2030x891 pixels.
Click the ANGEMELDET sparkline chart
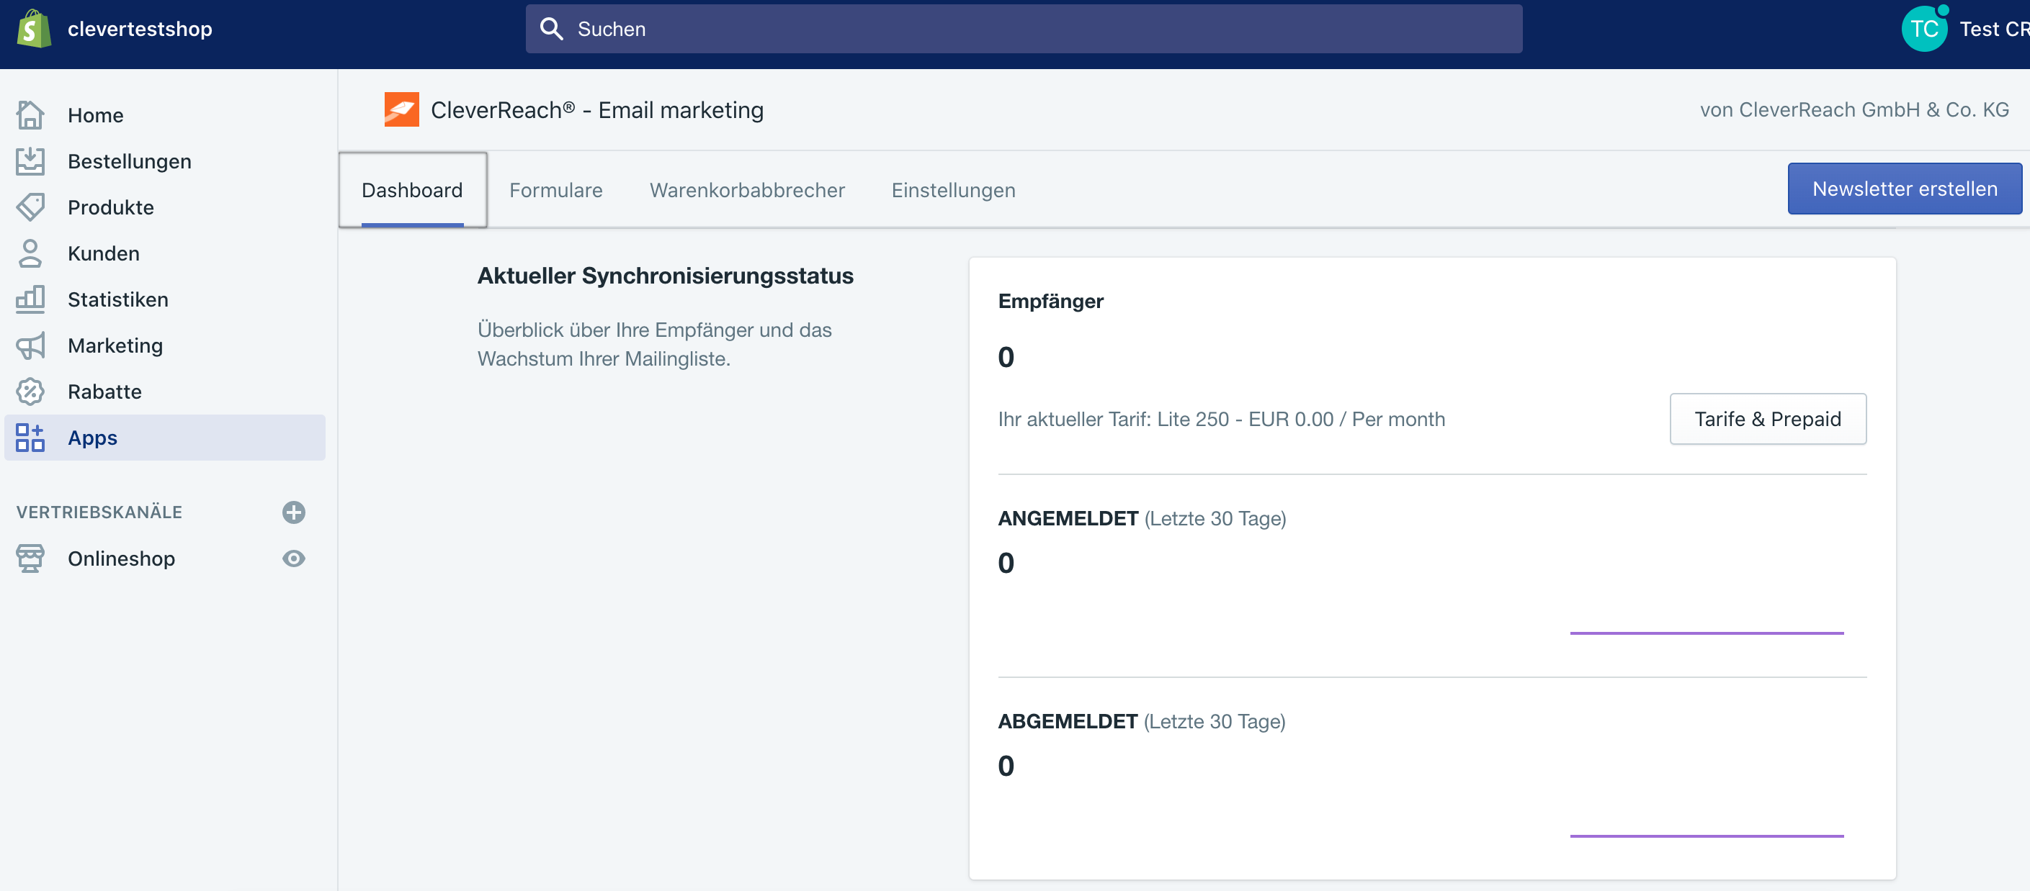point(1706,632)
